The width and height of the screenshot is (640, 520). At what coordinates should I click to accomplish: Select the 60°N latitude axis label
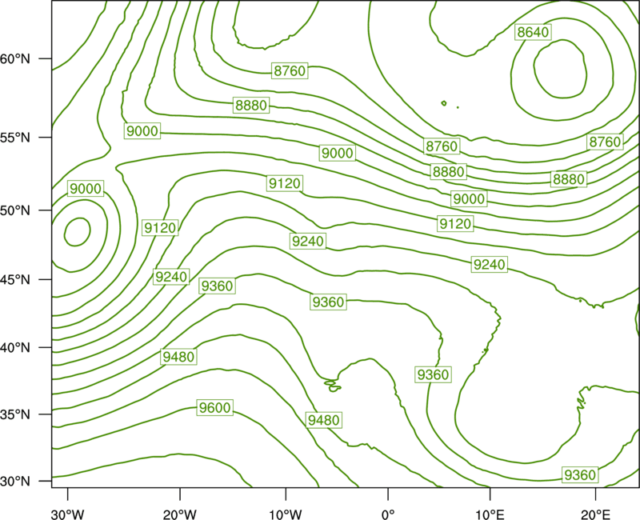click(14, 59)
